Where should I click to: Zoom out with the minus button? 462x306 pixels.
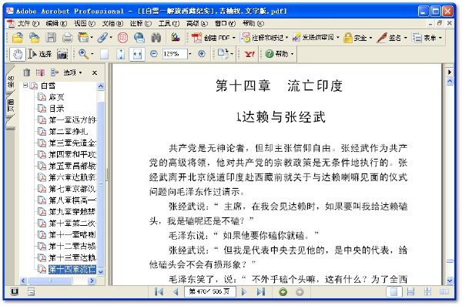coord(154,54)
